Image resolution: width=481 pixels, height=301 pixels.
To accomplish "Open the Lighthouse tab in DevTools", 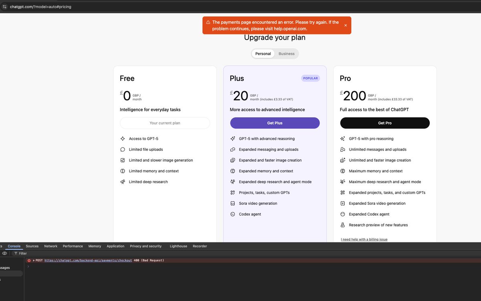I will pos(178,246).
